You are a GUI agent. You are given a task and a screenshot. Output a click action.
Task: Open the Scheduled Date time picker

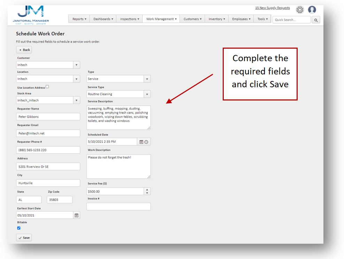click(x=146, y=142)
